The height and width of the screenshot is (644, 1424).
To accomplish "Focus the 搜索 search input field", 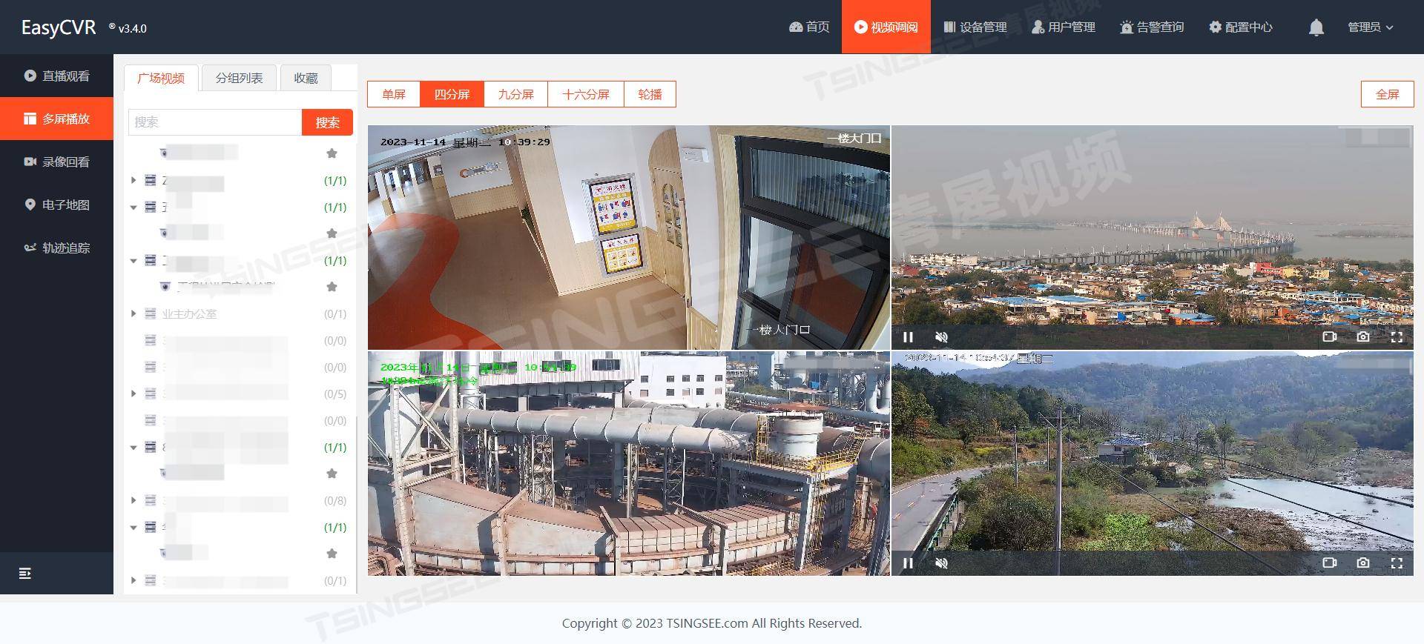I will 215,122.
